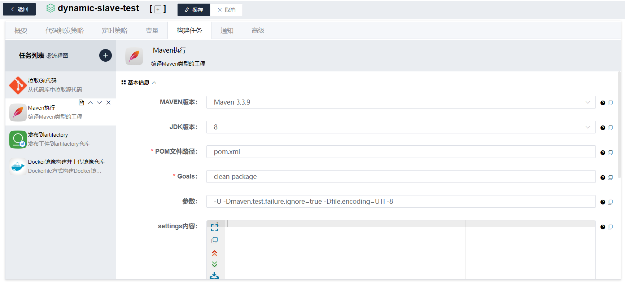Copy icon next to settings内容 field

tap(610, 227)
